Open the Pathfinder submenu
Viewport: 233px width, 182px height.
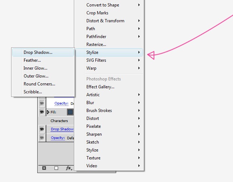click(109, 37)
